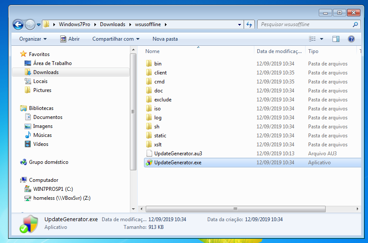Click Tamanho value 913 KB in details pane
The image size is (368, 243).
pos(156,227)
